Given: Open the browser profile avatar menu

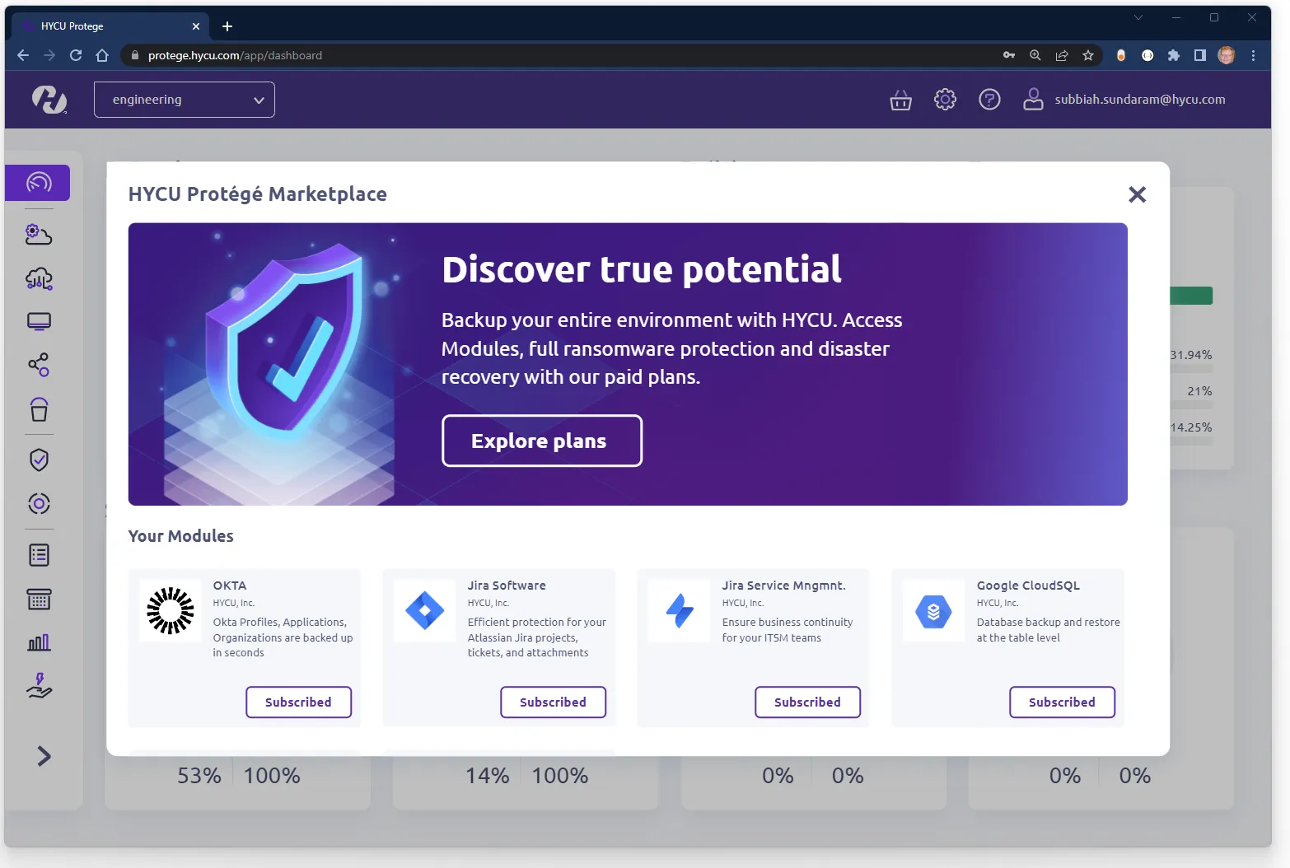Looking at the screenshot, I should coord(1227,55).
